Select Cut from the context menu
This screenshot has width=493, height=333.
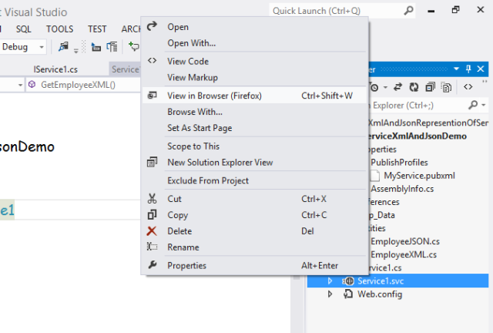pos(255,199)
